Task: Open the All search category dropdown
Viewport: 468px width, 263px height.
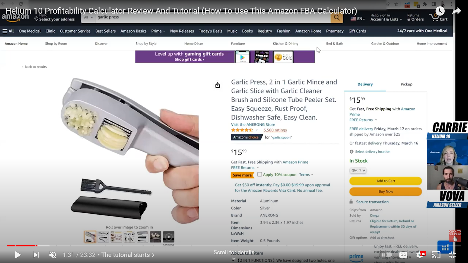Action: tap(88, 18)
